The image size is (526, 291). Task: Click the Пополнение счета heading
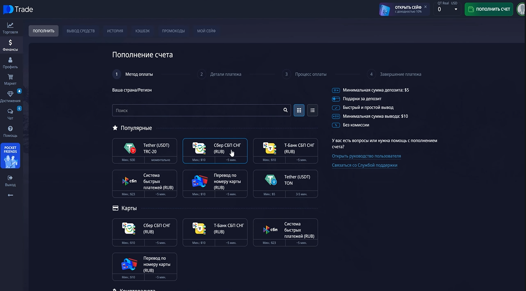click(142, 55)
